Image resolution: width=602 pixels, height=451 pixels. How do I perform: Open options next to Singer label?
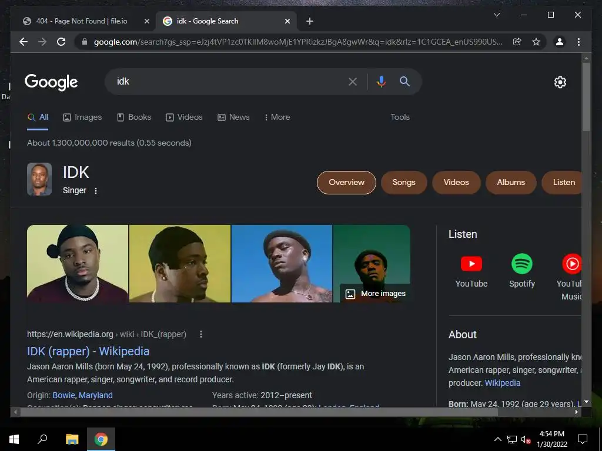tap(96, 191)
